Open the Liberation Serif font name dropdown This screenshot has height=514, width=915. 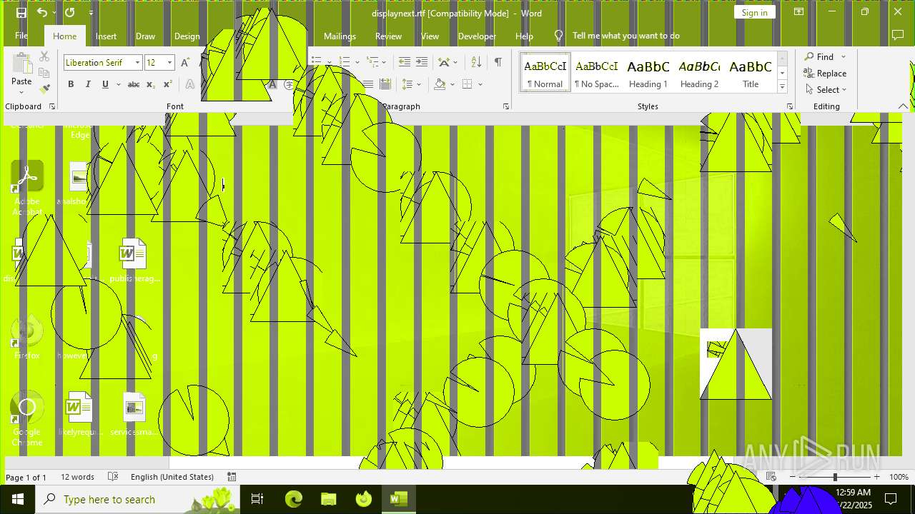(x=137, y=63)
